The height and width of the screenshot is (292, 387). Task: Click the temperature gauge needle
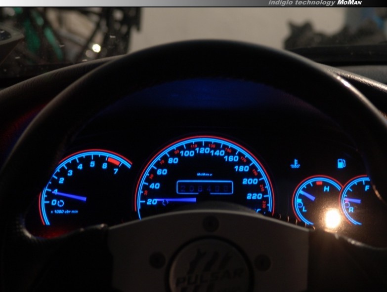point(307,195)
